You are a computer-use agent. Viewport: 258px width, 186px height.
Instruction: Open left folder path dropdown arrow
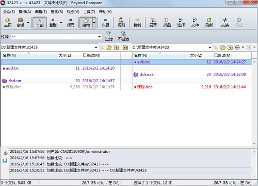(96, 48)
